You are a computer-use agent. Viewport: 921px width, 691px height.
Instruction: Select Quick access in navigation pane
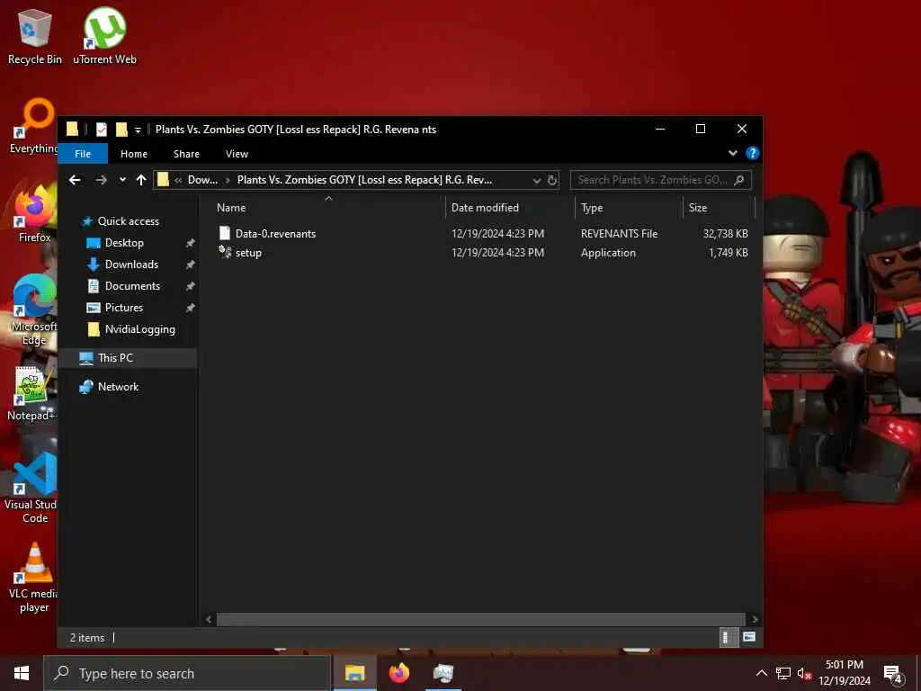click(x=128, y=221)
